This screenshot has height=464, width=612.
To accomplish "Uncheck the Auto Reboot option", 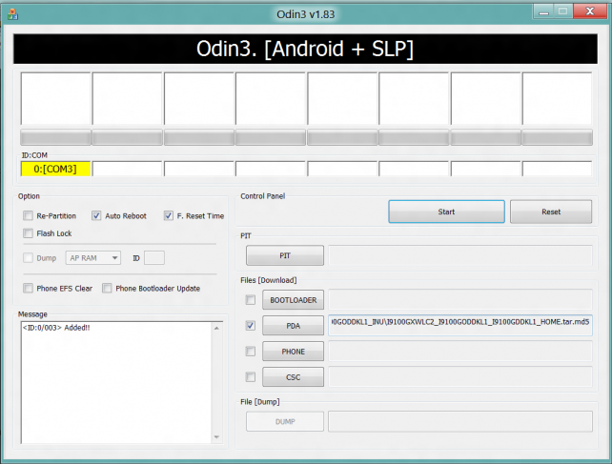I will 96,216.
